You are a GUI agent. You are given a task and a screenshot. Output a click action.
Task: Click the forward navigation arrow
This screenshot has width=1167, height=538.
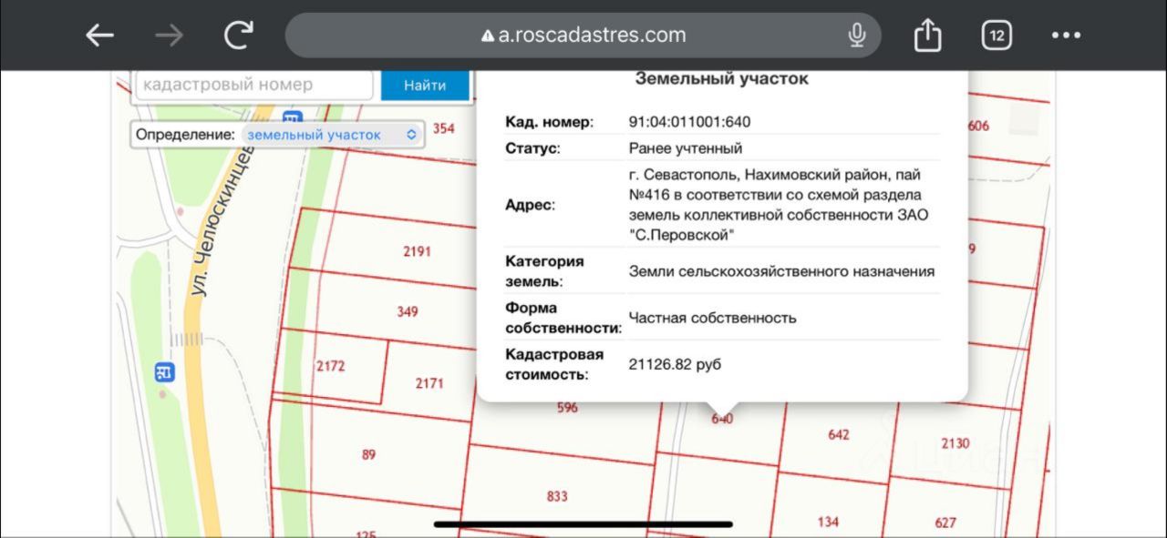tap(169, 36)
